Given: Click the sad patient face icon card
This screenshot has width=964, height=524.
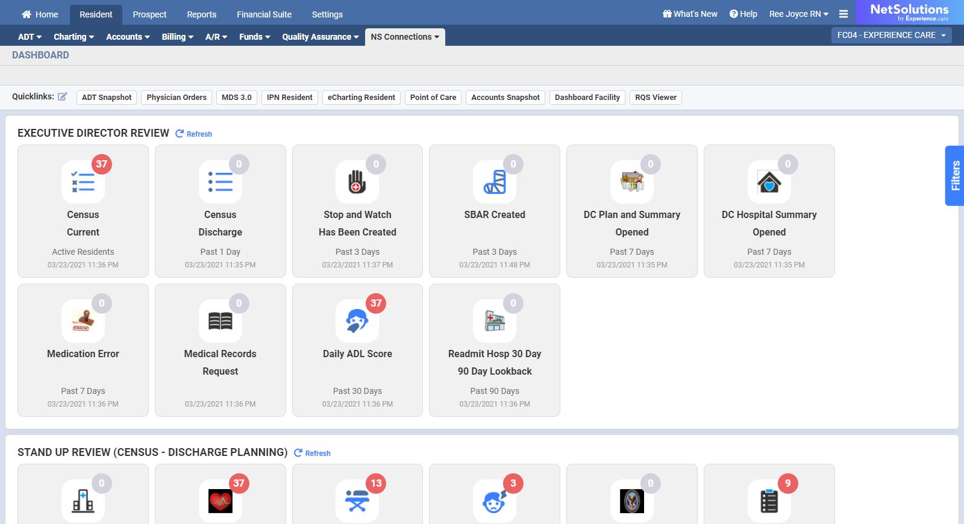Looking at the screenshot, I should (495, 501).
